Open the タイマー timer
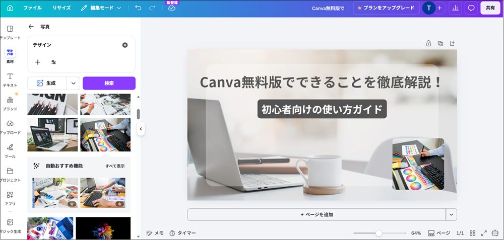 click(x=182, y=233)
